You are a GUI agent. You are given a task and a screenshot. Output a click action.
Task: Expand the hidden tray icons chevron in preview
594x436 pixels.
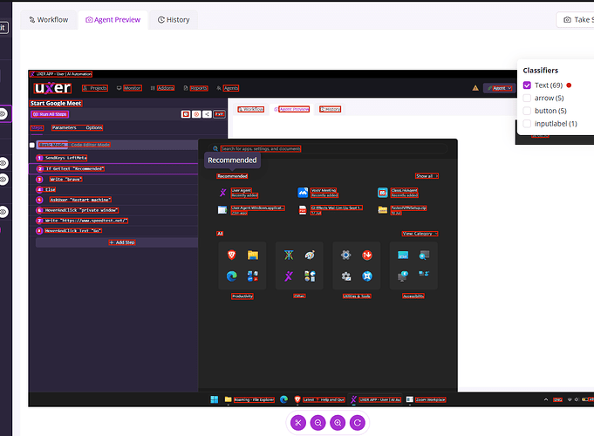546,399
